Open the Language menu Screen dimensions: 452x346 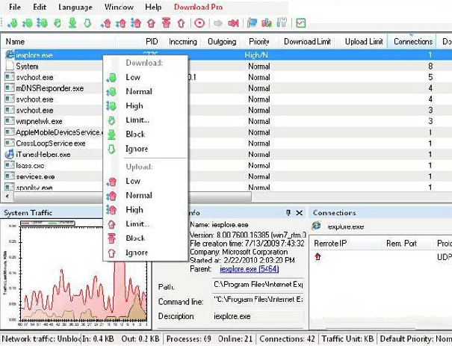coord(75,7)
